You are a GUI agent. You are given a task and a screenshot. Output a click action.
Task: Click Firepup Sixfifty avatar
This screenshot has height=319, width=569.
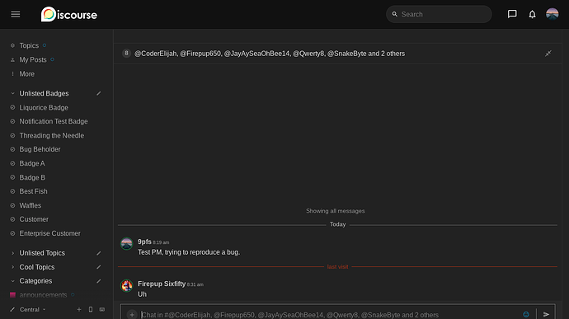(x=127, y=285)
